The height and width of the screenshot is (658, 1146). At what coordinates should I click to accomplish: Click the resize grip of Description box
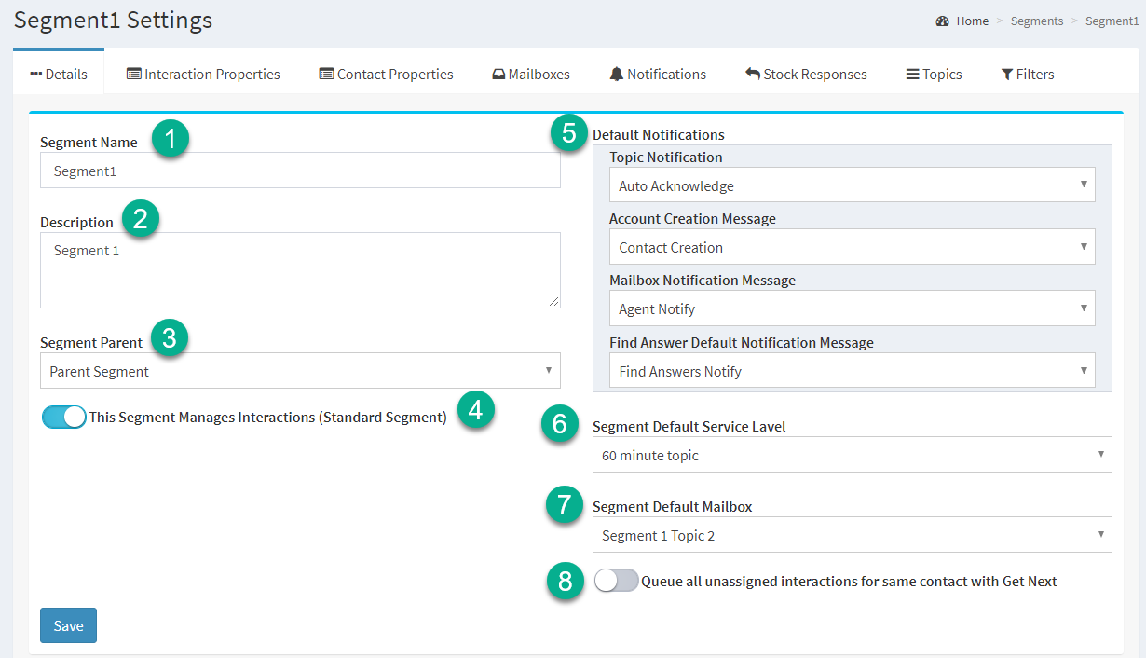(x=554, y=302)
